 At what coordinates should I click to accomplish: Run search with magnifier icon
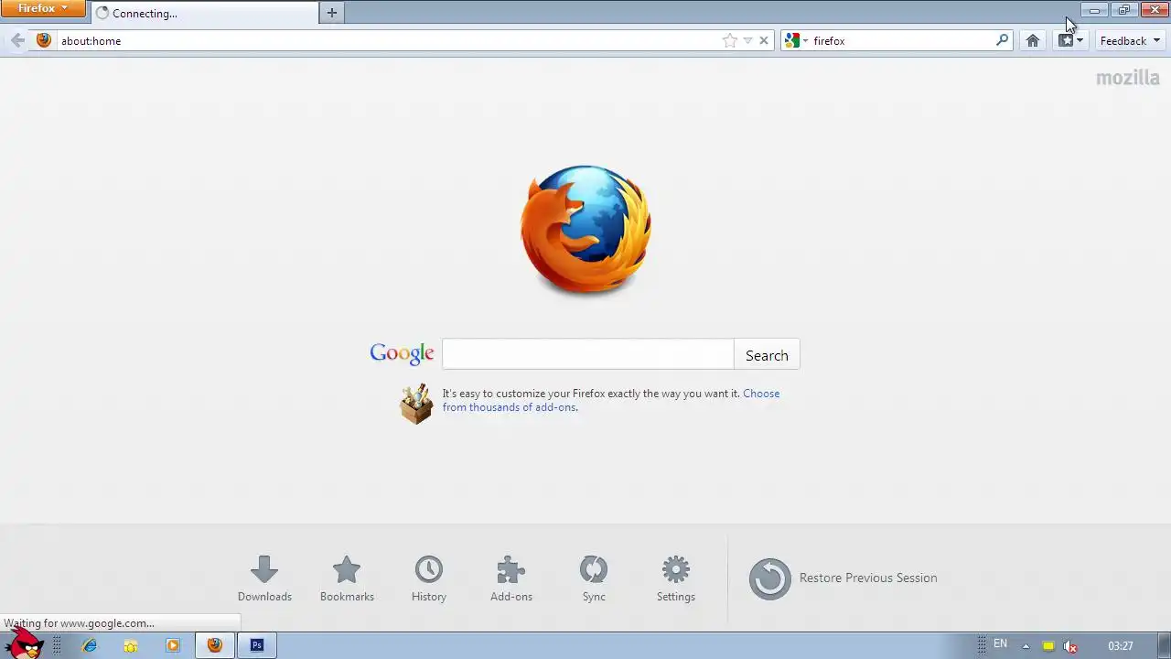[x=1003, y=40]
